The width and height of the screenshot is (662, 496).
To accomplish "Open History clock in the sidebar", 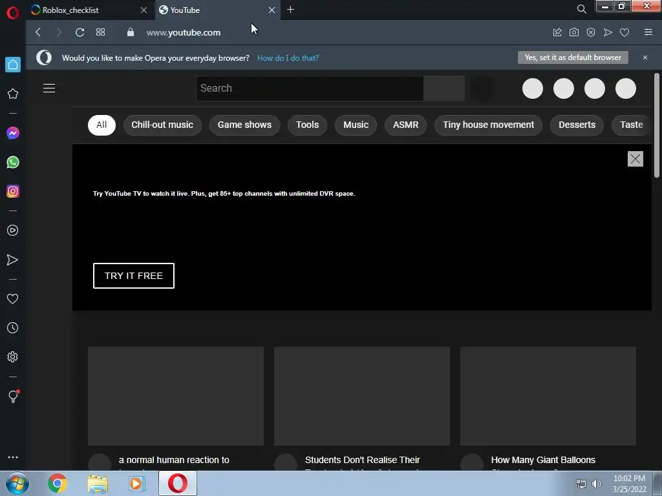I will (x=13, y=327).
